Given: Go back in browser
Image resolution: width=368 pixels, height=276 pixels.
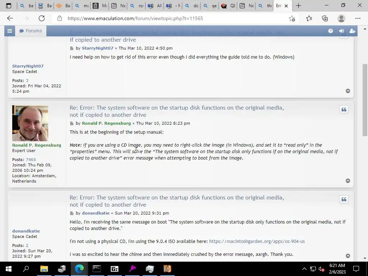Looking at the screenshot, I should [10, 18].
